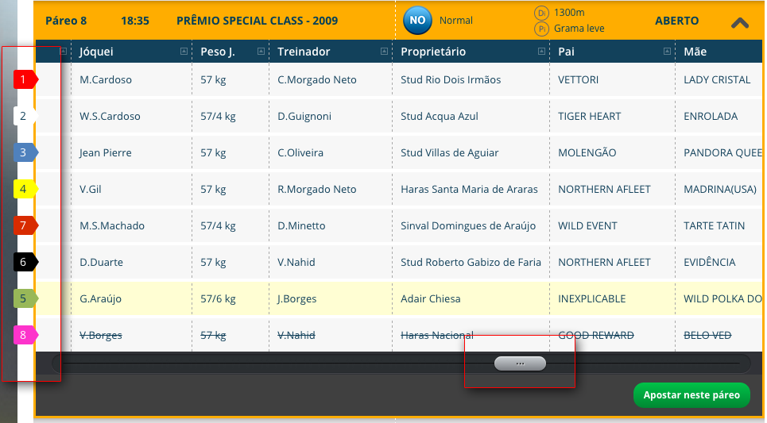Select green number 5 horse badge

25,298
